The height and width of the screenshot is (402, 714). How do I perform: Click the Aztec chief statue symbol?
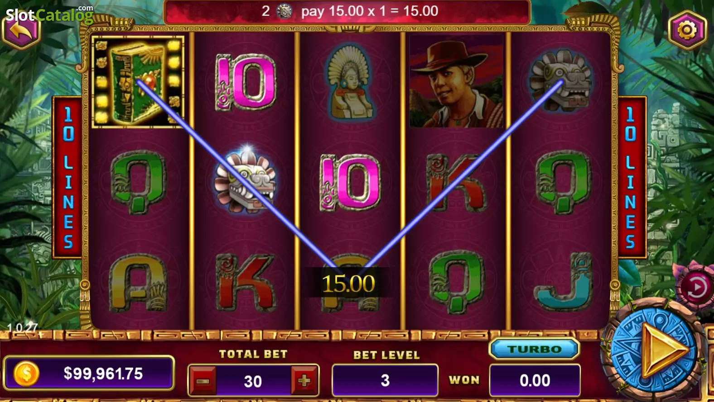[x=350, y=81]
